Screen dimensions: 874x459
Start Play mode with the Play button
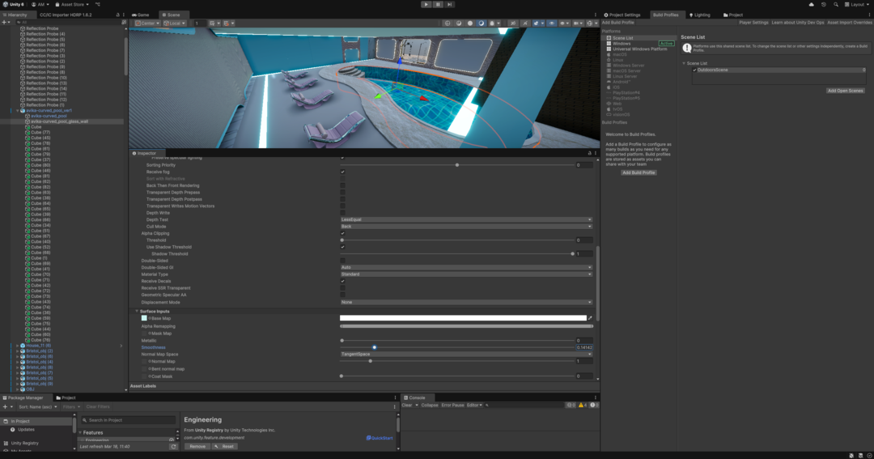(x=426, y=5)
